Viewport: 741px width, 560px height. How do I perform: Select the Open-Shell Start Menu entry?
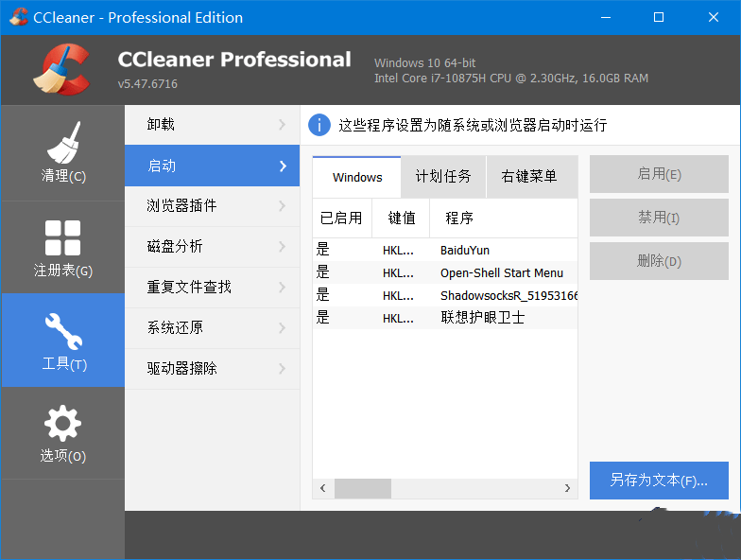pos(501,272)
